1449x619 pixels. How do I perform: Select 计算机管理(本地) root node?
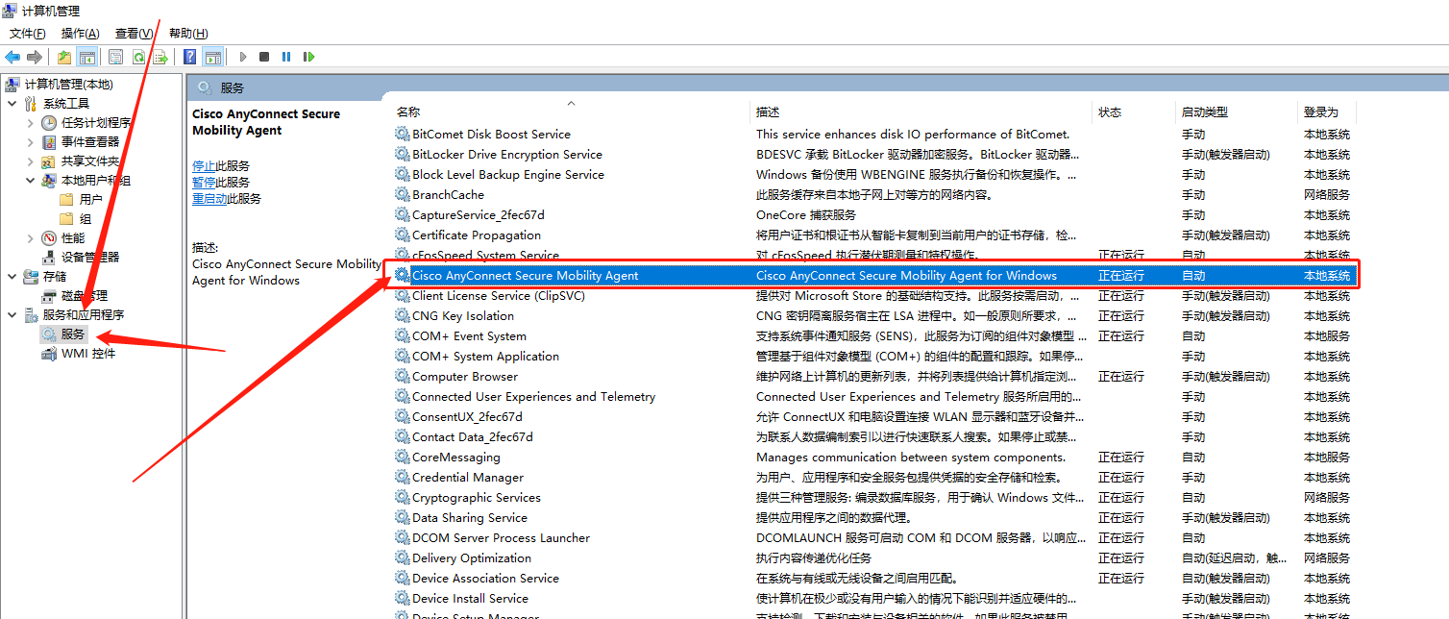pos(68,85)
